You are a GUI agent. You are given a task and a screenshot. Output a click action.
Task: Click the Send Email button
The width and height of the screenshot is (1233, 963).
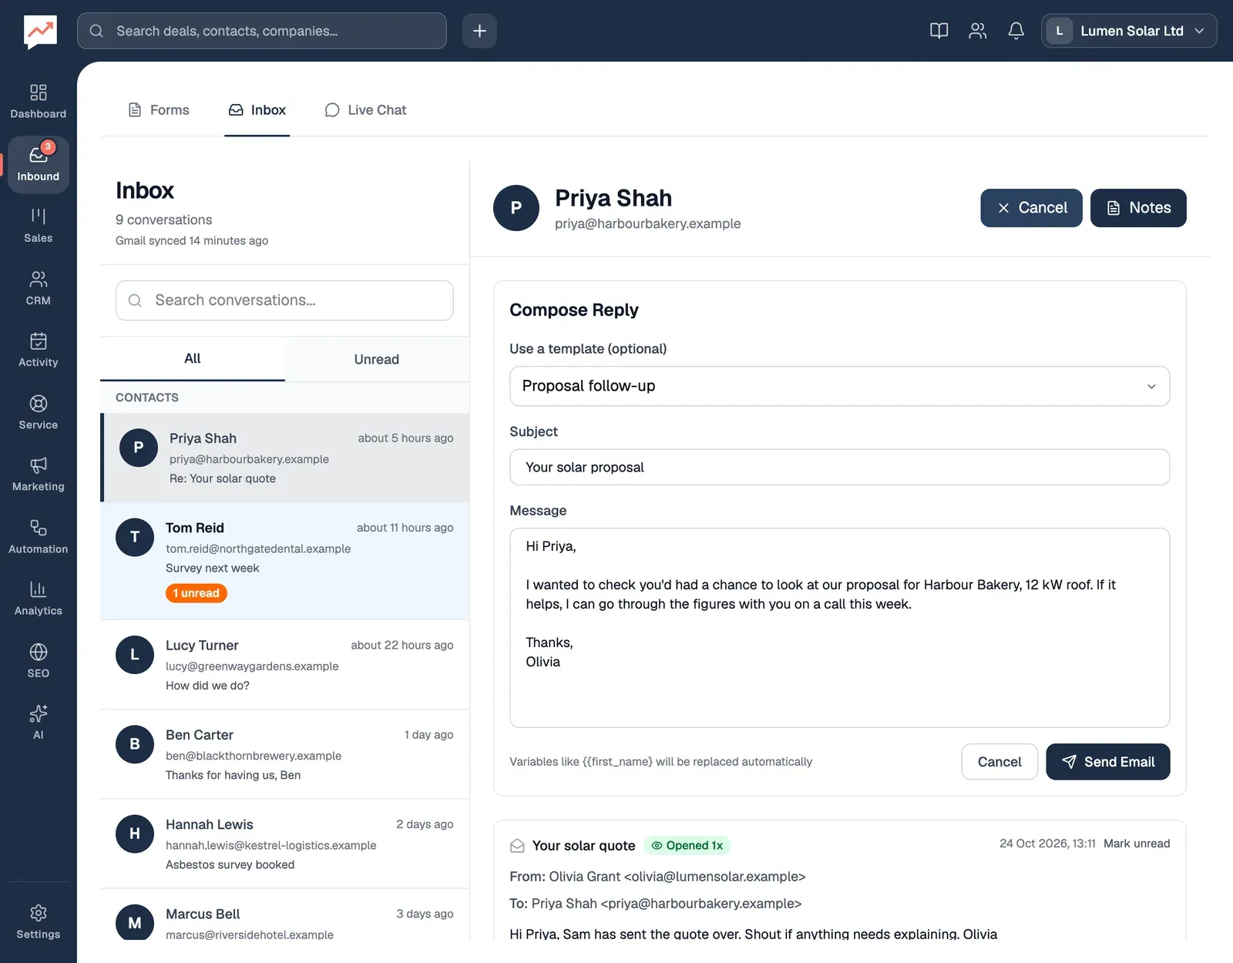1107,762
